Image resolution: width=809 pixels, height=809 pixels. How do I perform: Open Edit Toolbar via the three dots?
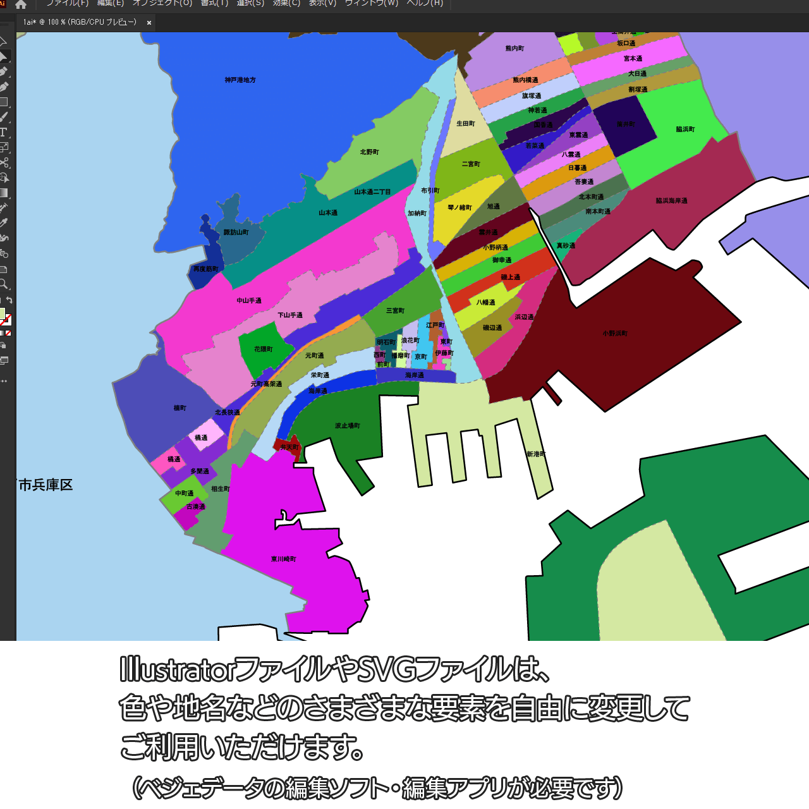tap(4, 381)
